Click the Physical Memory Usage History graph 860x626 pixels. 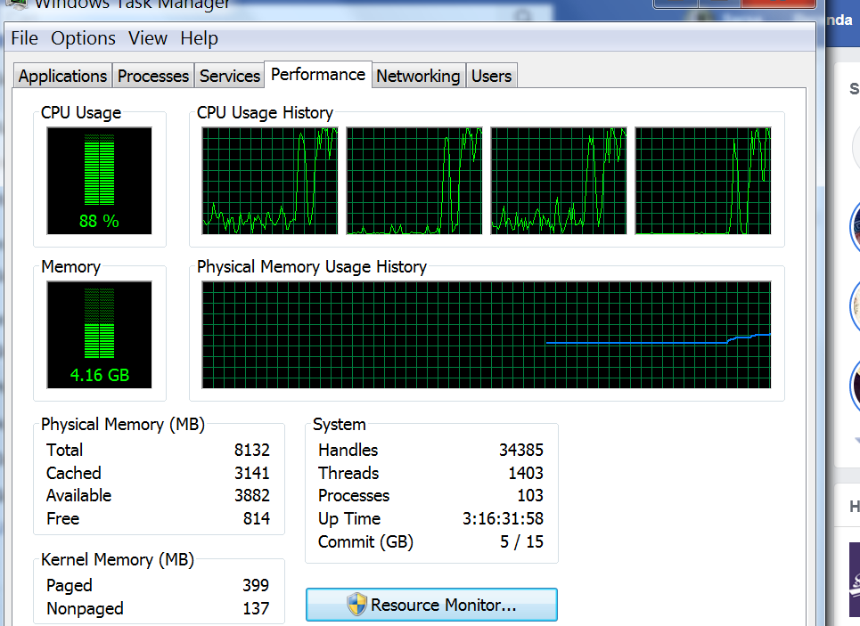pos(487,335)
